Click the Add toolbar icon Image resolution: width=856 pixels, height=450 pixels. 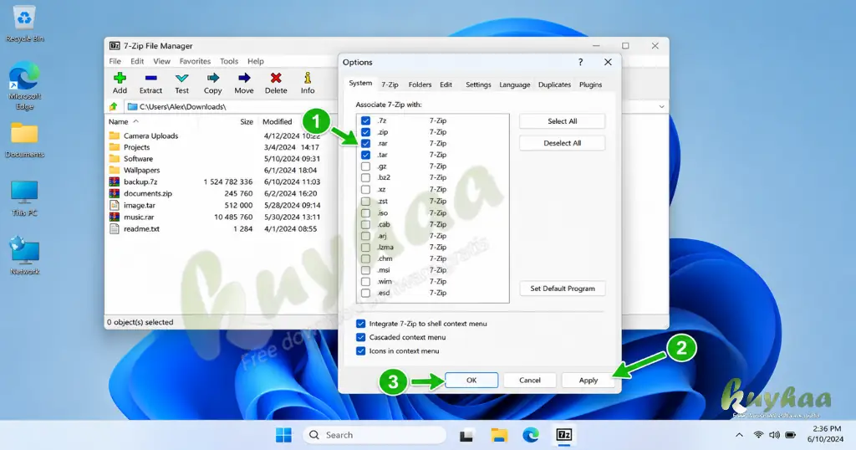[120, 78]
